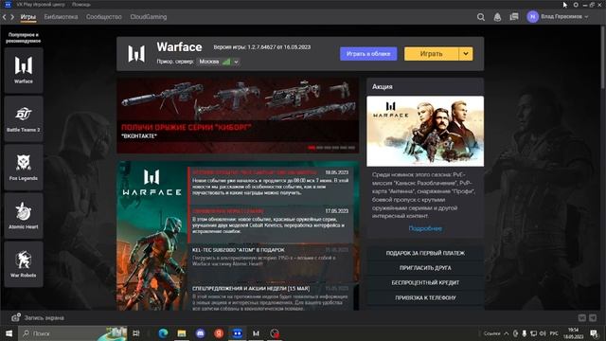Select Battle Teams 2 in the sidebar
This screenshot has height=341, width=606.
pyautogui.click(x=24, y=119)
